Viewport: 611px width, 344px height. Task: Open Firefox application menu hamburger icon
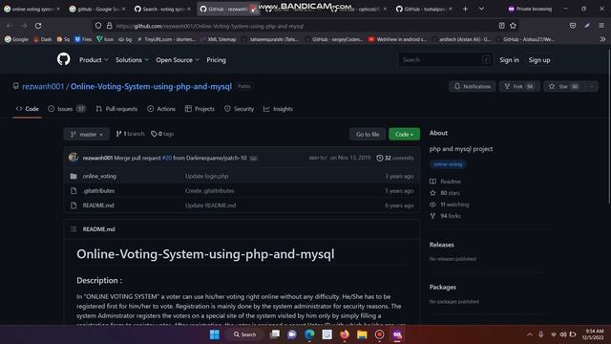[x=601, y=26]
